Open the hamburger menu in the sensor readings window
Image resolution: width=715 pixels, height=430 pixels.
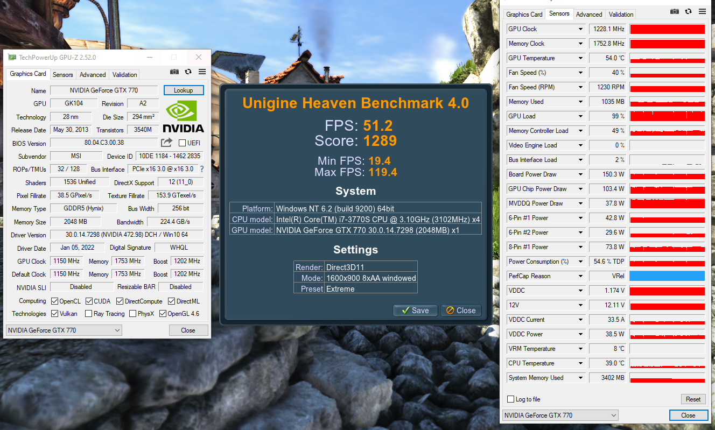702,11
